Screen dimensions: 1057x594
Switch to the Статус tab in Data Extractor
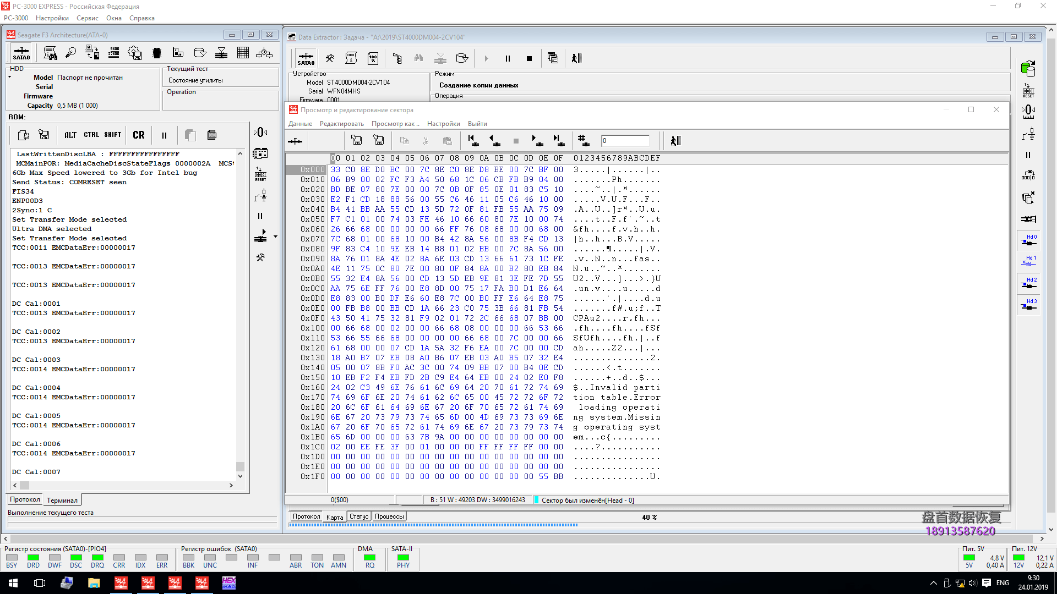click(359, 516)
